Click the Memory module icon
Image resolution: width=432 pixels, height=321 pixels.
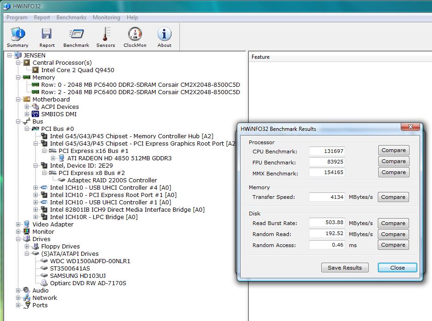[27, 78]
